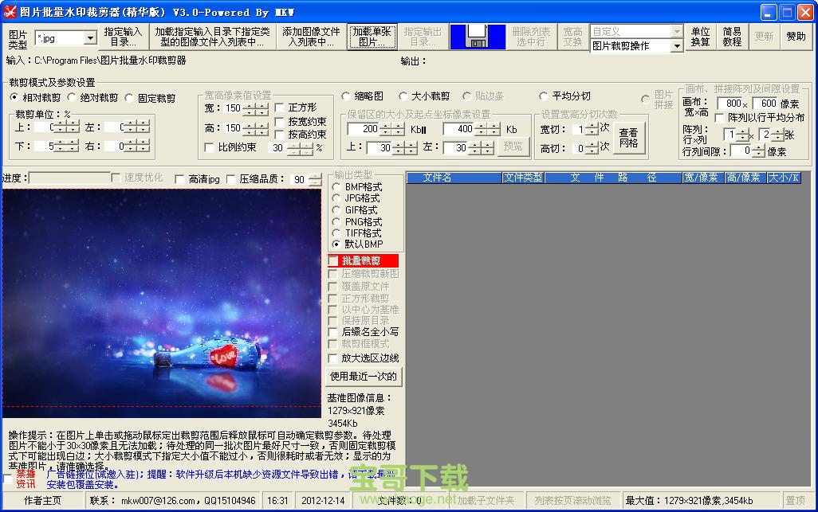Open the 单位换算 unit conversion tool

700,37
